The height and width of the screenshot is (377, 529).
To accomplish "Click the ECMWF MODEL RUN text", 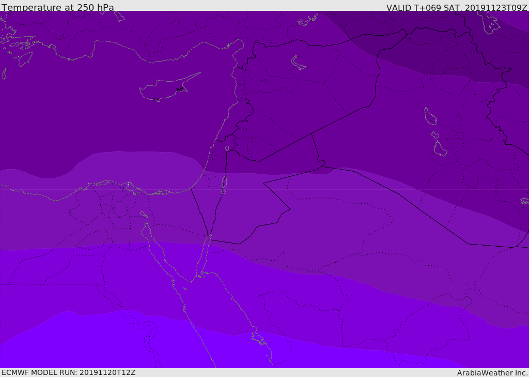I will 69,372.
